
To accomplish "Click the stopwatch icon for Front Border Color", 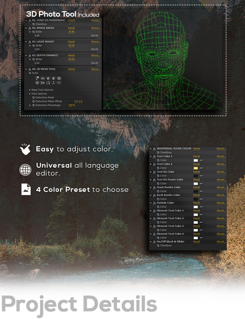I will coord(158,191).
